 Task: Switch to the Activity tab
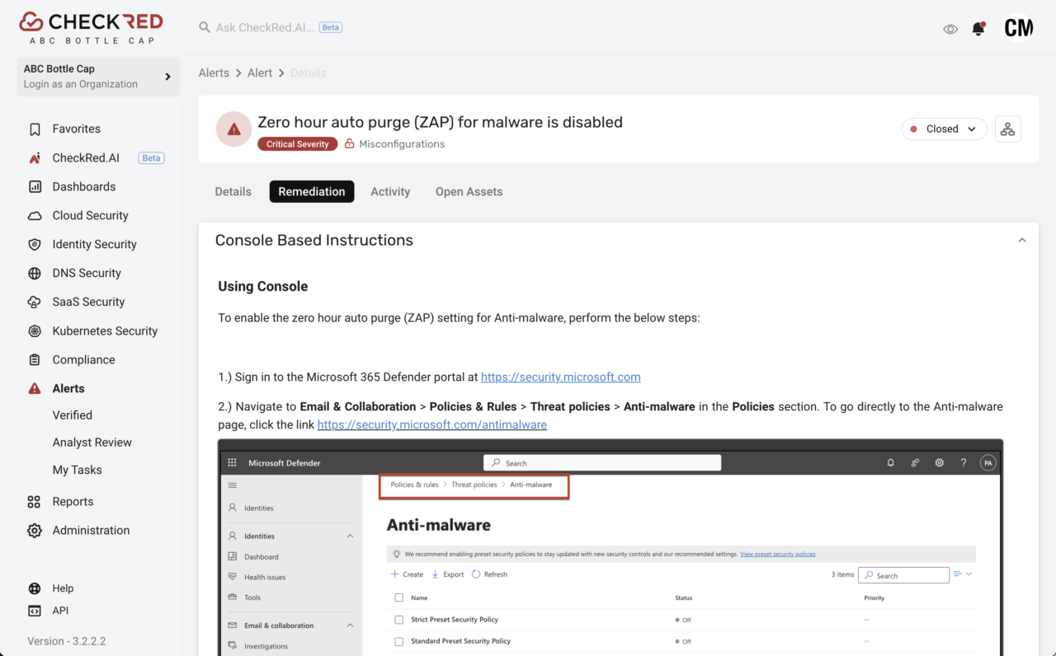click(x=390, y=191)
